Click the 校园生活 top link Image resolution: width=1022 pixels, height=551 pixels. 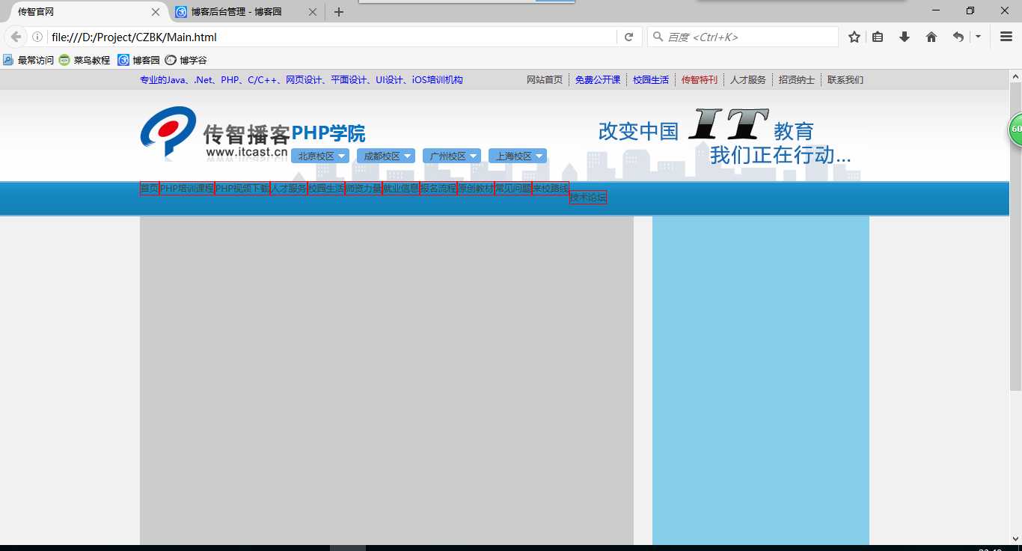point(650,80)
